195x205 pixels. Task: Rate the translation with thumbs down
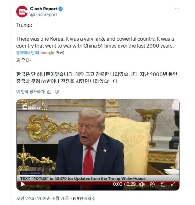point(57,92)
